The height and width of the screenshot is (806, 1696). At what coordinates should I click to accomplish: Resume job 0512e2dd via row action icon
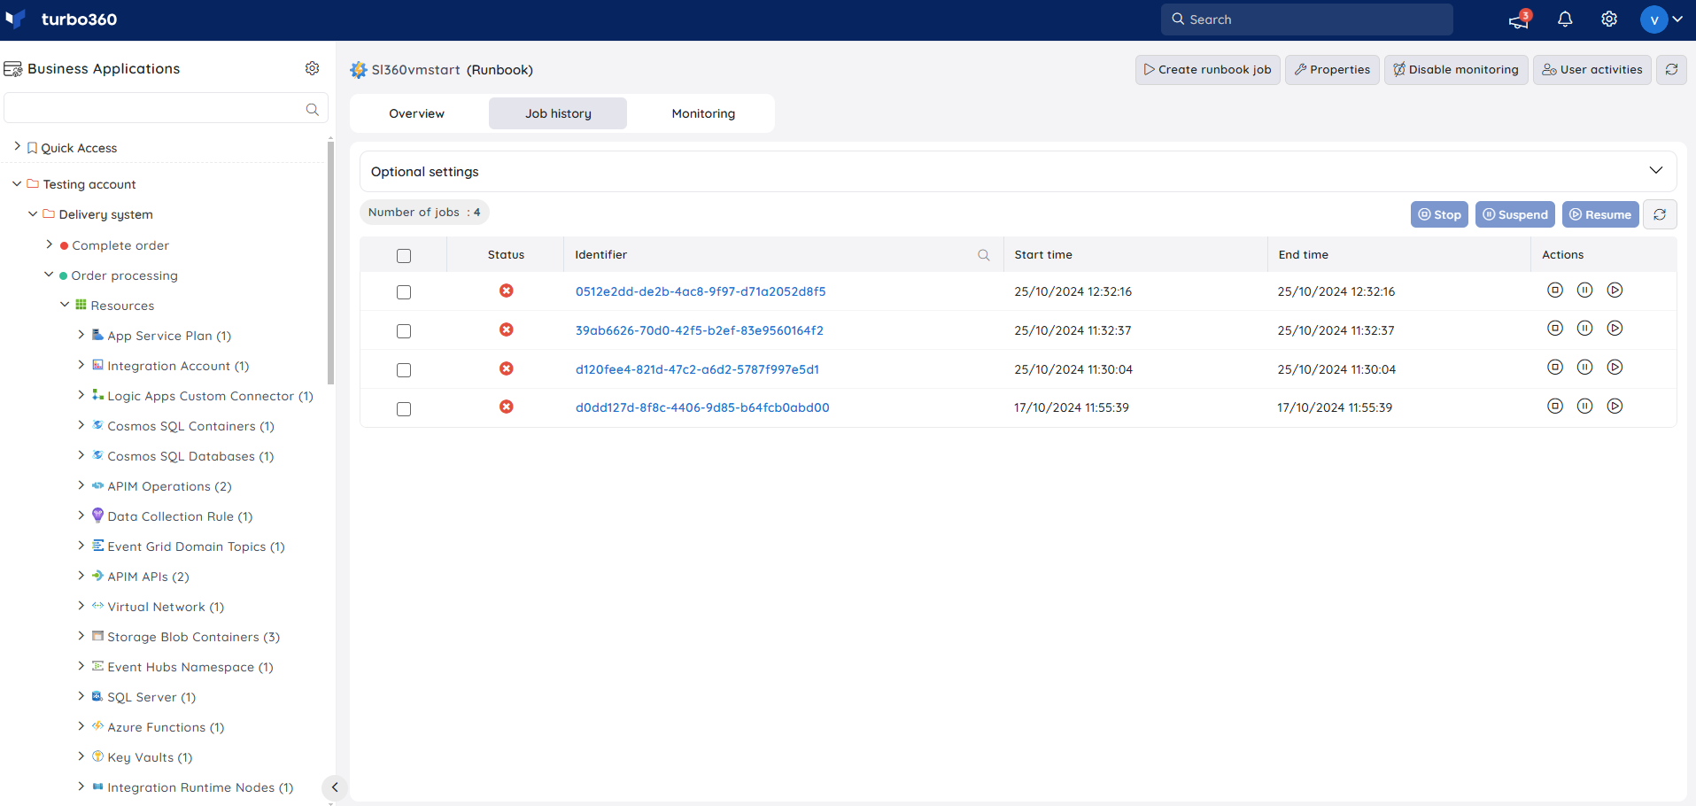point(1615,291)
